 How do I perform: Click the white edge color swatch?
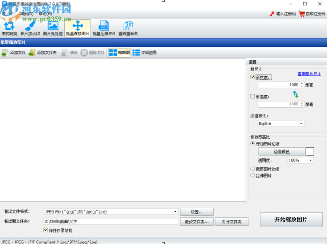point(310,152)
